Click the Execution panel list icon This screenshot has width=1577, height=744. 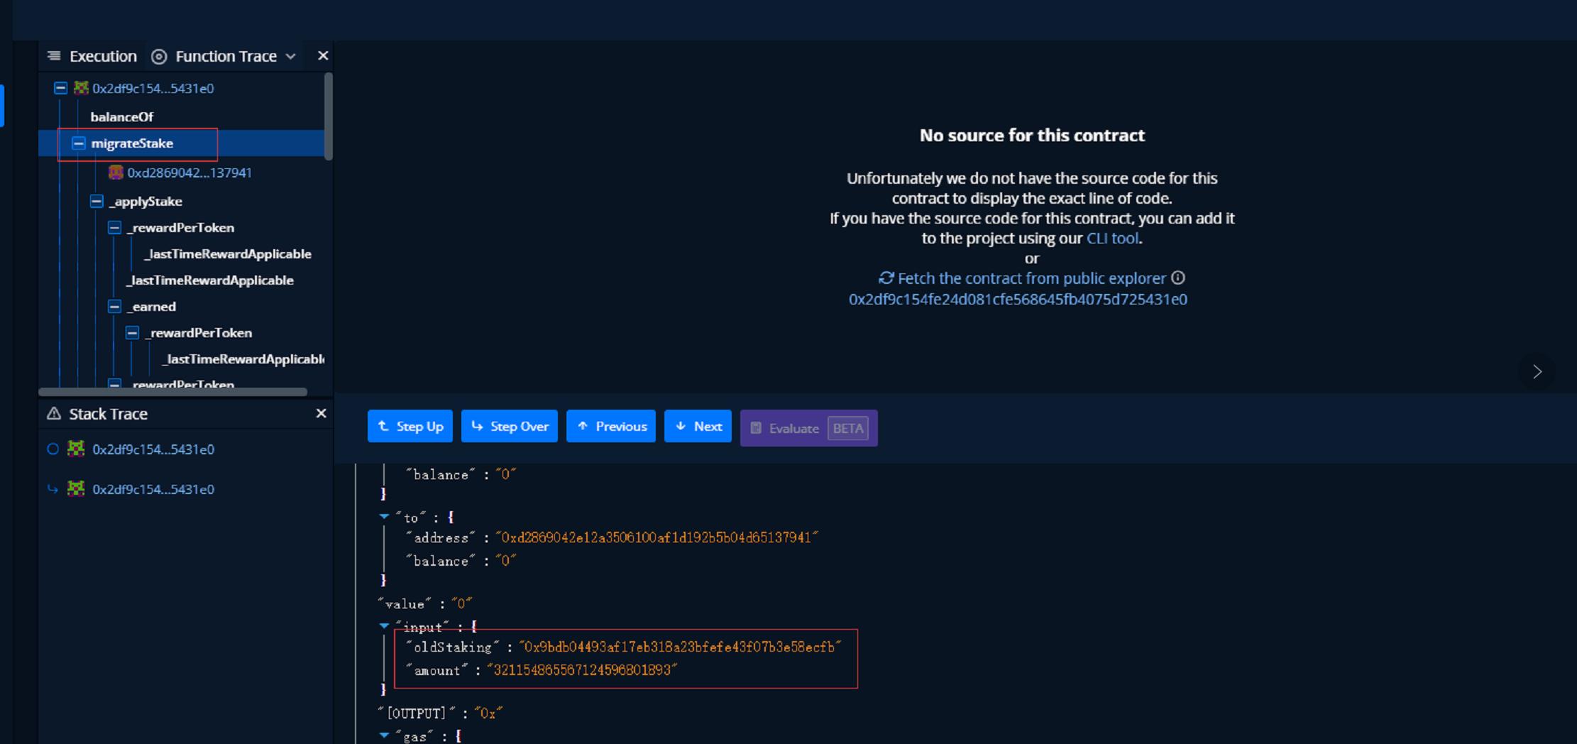point(54,56)
